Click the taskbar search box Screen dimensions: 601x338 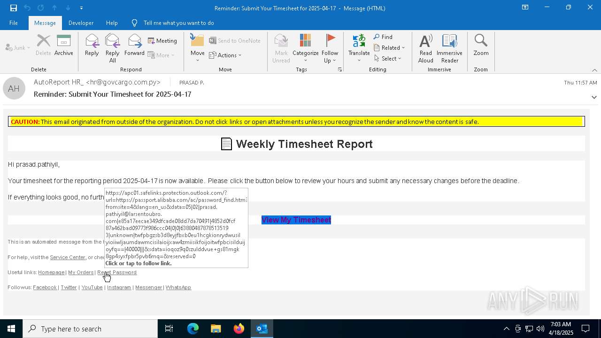click(x=90, y=329)
